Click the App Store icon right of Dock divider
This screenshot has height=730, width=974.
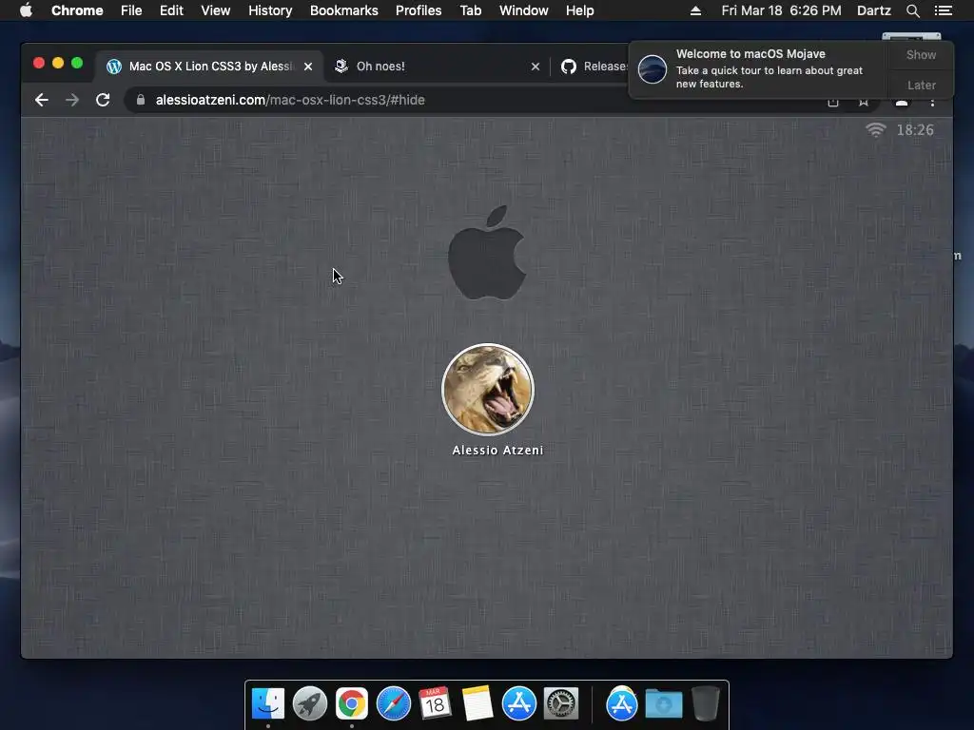(622, 703)
